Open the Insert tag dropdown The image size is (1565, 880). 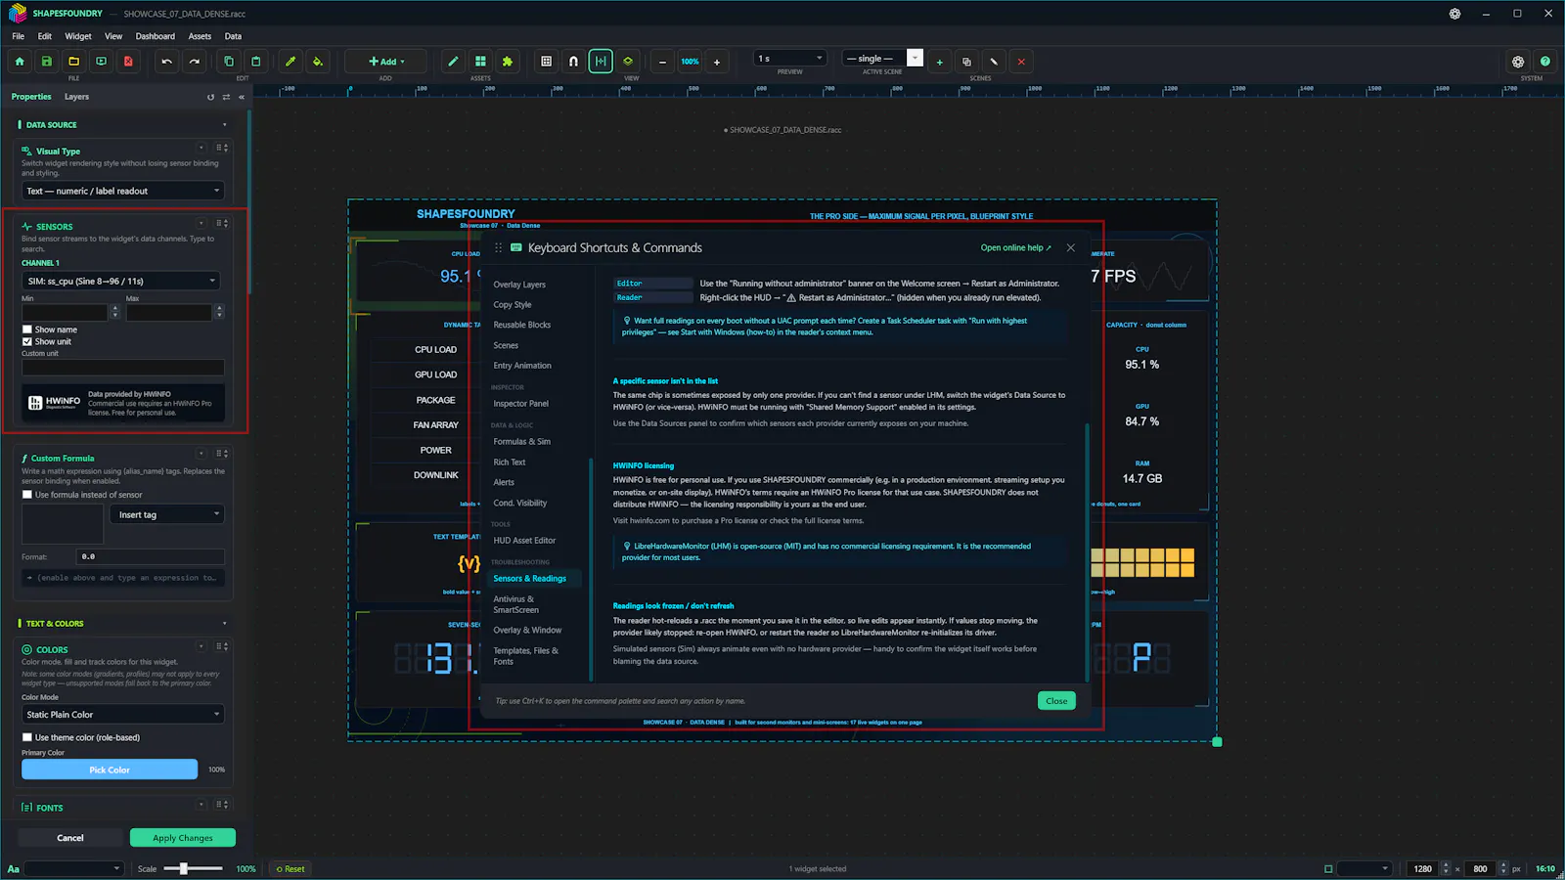point(168,514)
